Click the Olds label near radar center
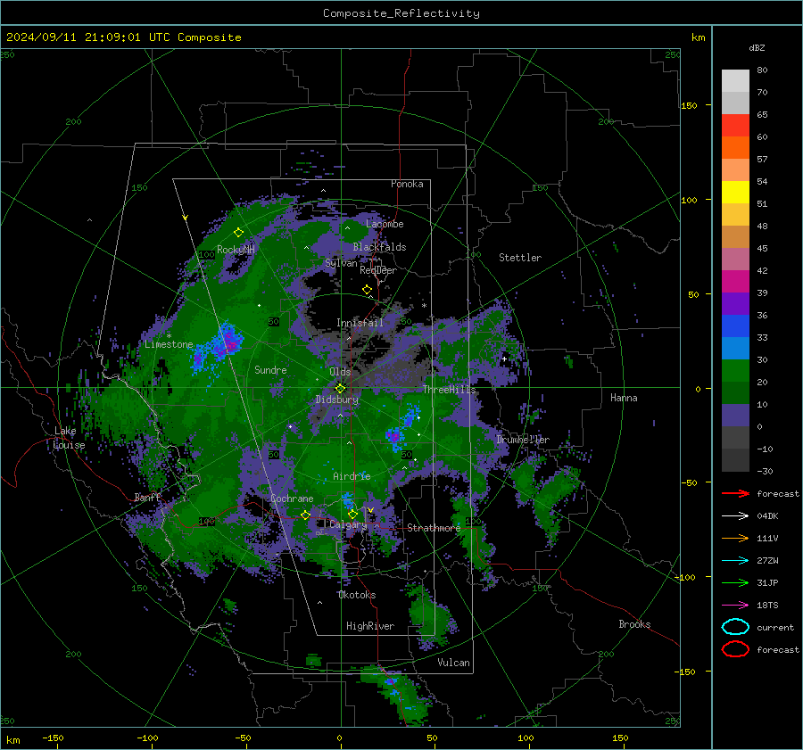This screenshot has height=750, width=803. tap(340, 372)
